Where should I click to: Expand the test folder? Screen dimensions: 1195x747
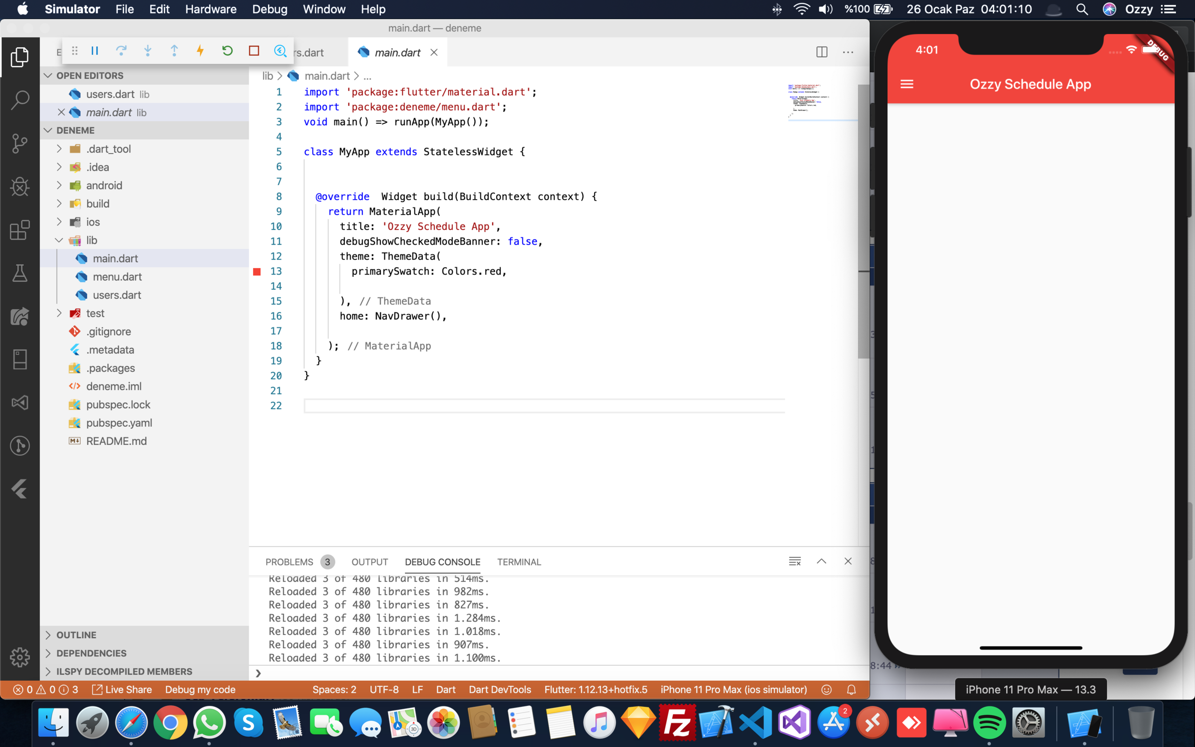[59, 313]
